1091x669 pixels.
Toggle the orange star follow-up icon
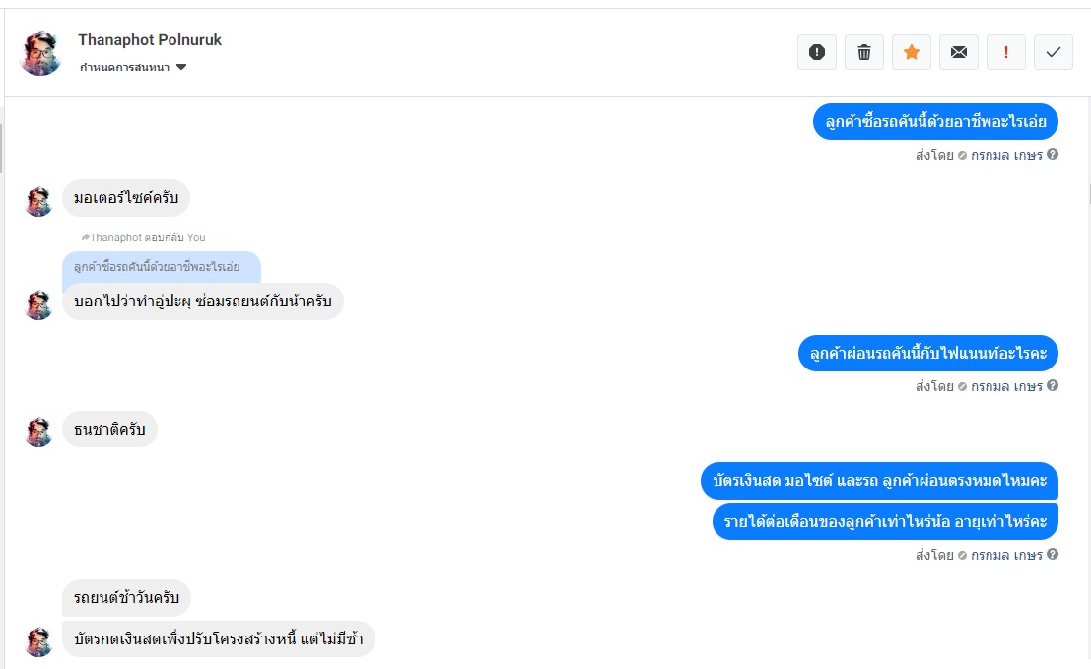[912, 52]
